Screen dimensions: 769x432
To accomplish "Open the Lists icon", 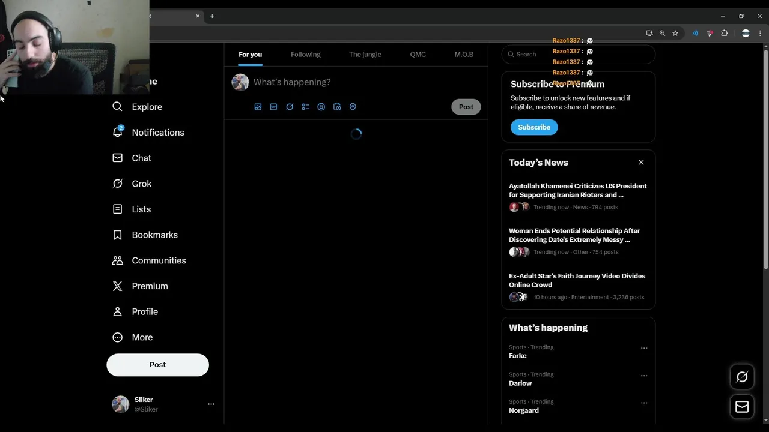I will click(117, 209).
